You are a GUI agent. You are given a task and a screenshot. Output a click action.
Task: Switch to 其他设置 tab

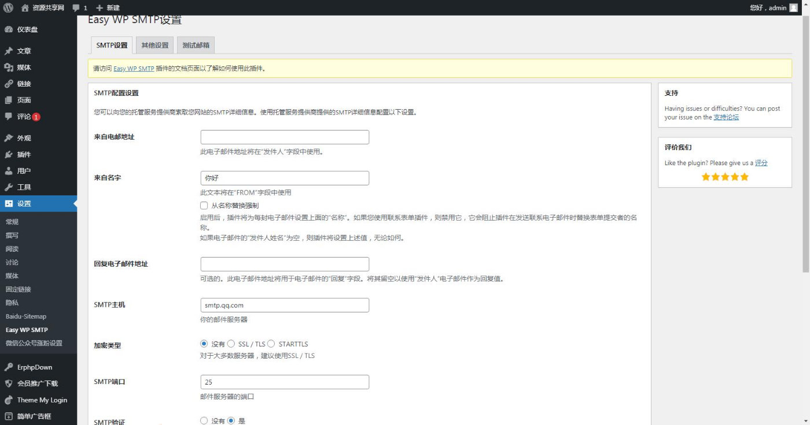point(155,45)
